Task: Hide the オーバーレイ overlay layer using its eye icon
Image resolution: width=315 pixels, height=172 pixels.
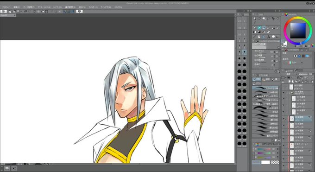Action: click(283, 145)
